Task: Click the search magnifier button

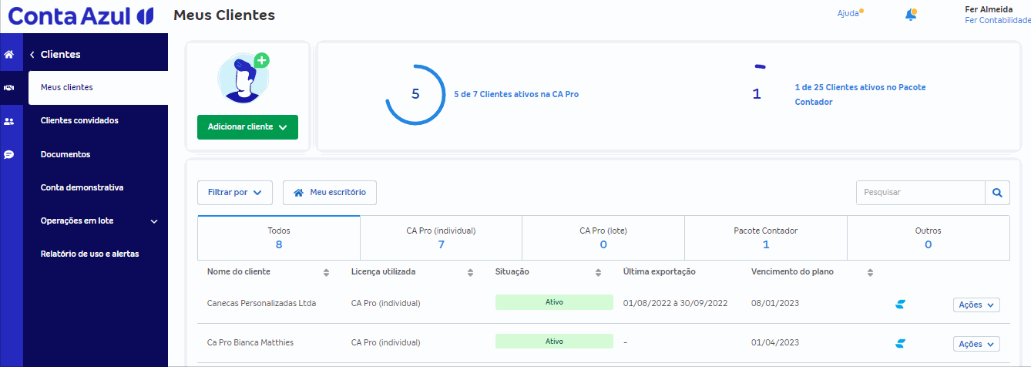Action: coord(997,193)
